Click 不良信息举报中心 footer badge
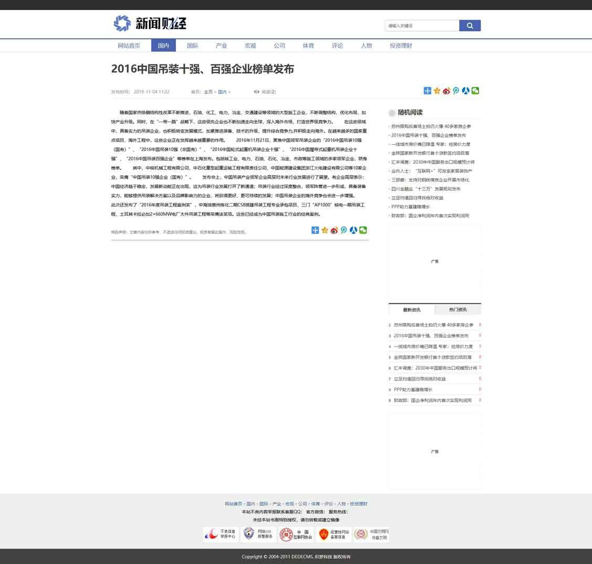Image resolution: width=592 pixels, height=564 pixels. point(221,534)
